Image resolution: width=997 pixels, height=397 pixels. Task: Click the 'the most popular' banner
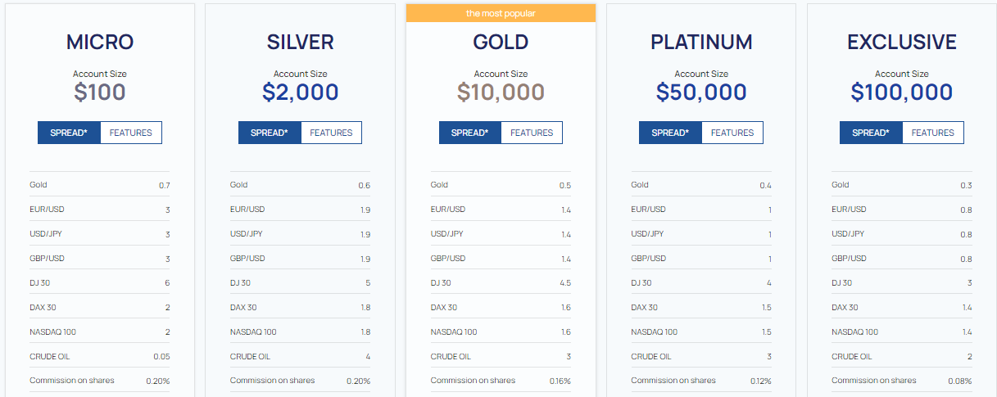click(x=501, y=13)
